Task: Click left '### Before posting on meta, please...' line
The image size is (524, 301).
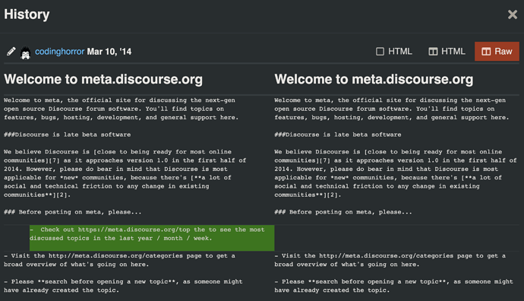Action: pos(72,212)
